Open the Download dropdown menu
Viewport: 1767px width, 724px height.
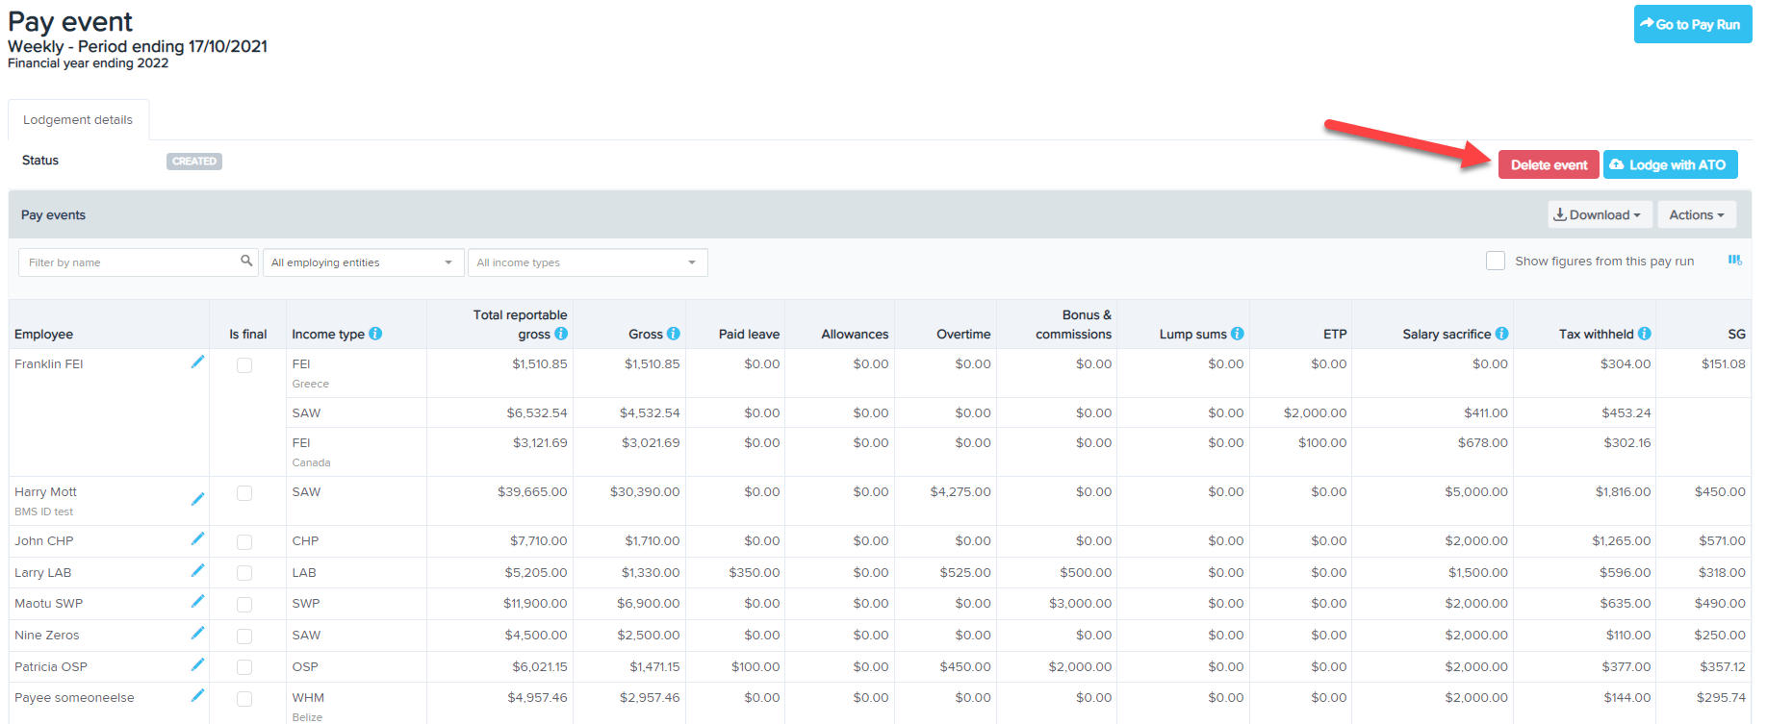1599,214
